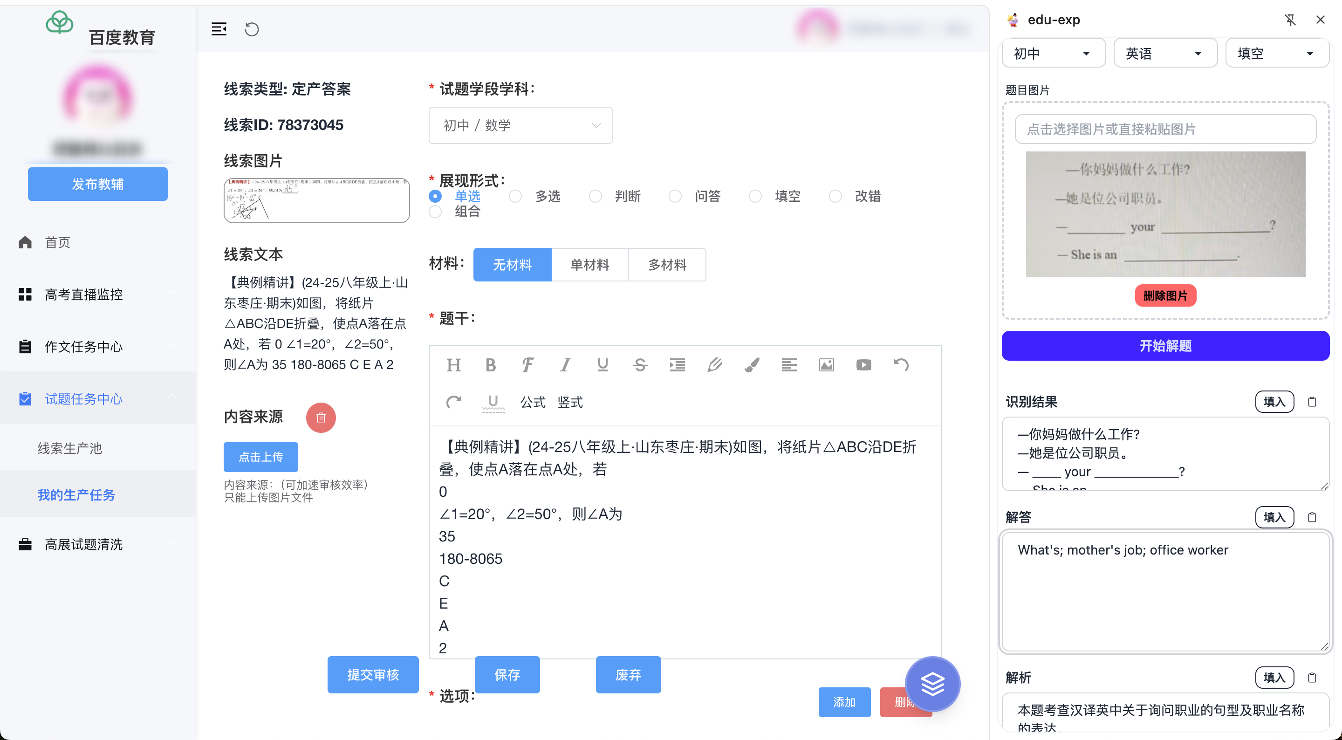Open the 公式 formula tool
Image resolution: width=1342 pixels, height=740 pixels.
(533, 402)
